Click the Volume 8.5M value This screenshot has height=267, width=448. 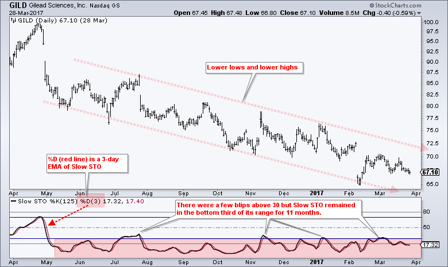pyautogui.click(x=339, y=13)
